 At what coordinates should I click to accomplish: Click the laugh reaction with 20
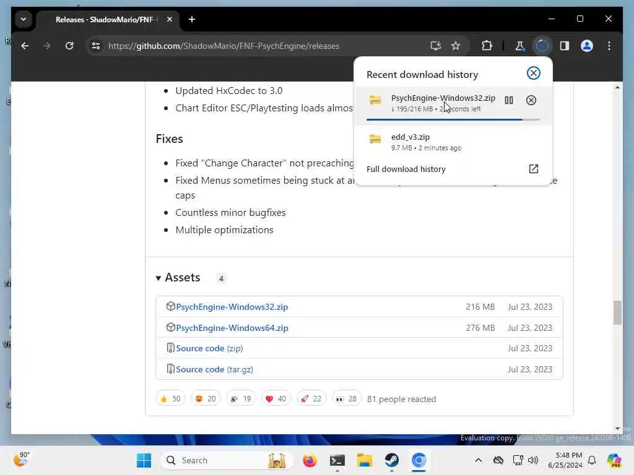206,399
